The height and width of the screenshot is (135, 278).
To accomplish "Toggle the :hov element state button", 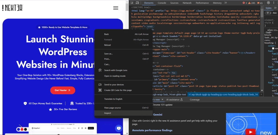I will pos(274,13).
